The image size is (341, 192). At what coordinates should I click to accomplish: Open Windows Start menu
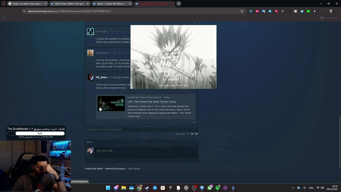(x=108, y=188)
